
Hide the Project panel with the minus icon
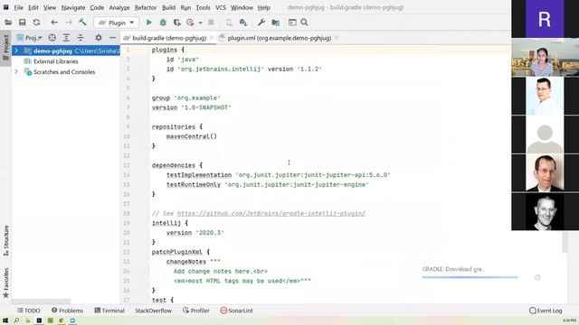click(112, 38)
